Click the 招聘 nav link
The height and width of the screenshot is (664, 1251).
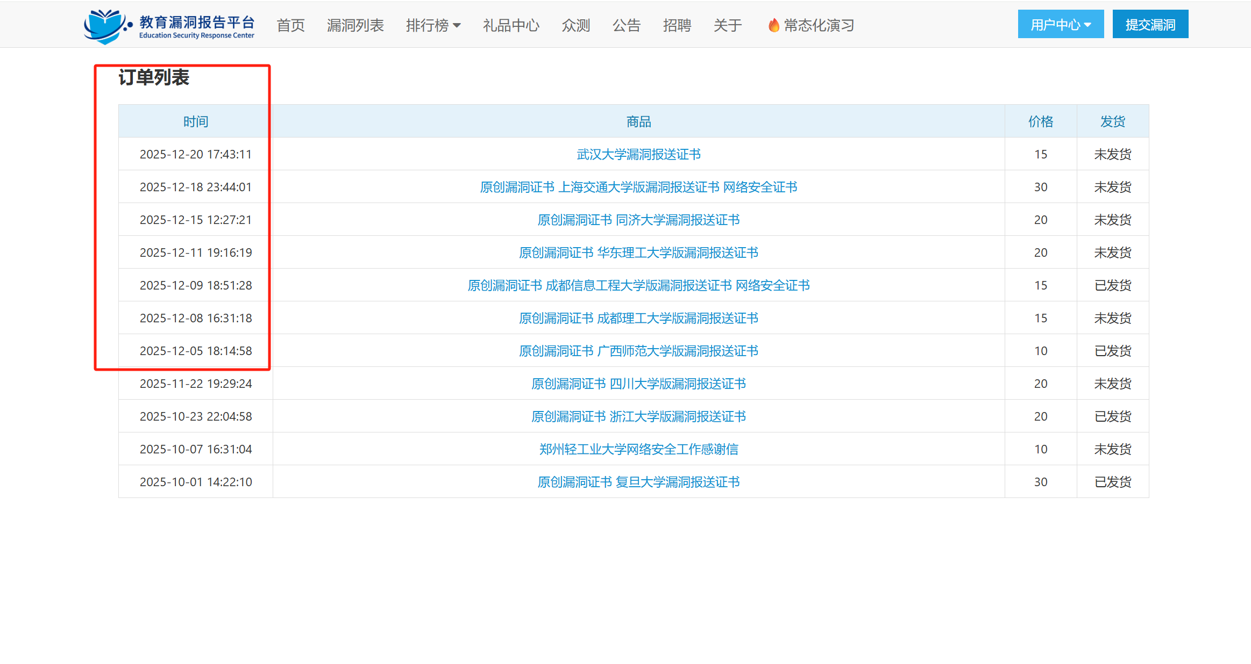[677, 25]
